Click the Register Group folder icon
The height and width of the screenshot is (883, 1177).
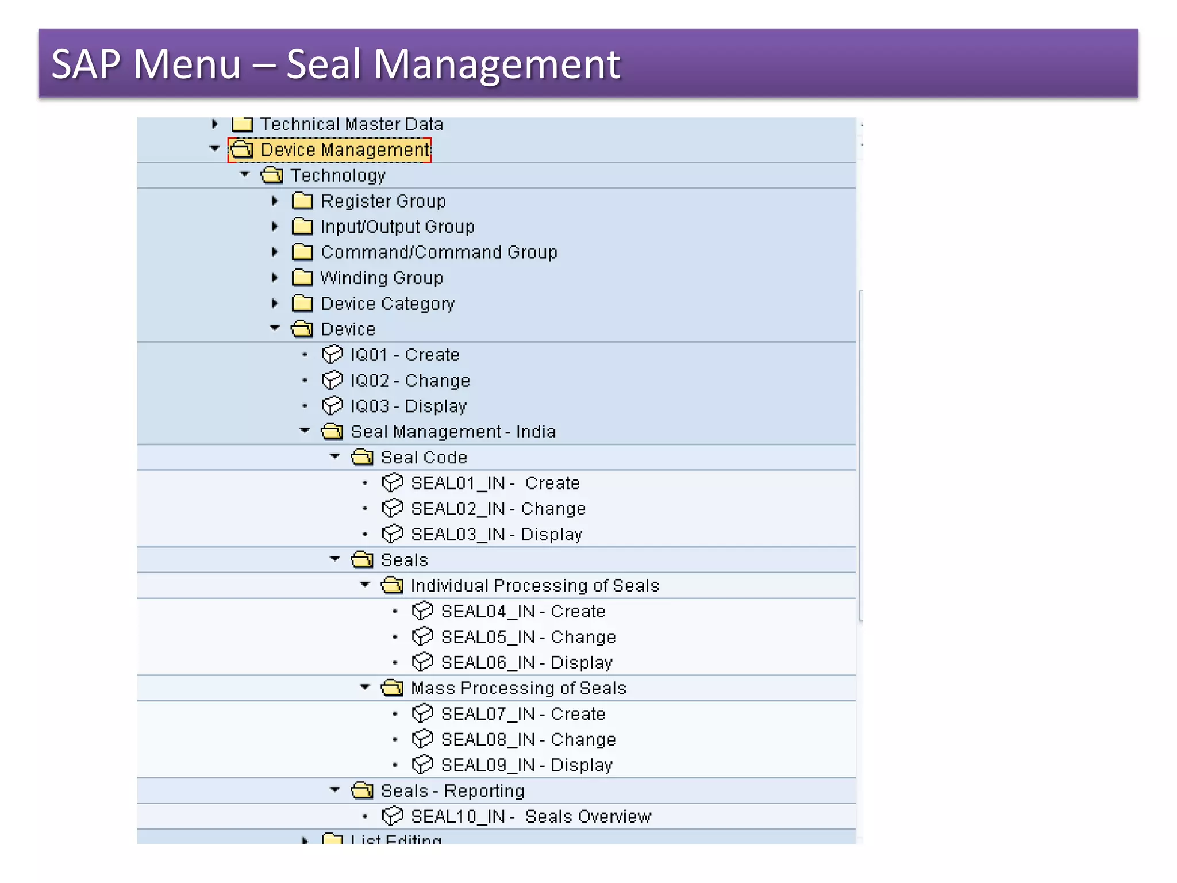pyautogui.click(x=302, y=201)
